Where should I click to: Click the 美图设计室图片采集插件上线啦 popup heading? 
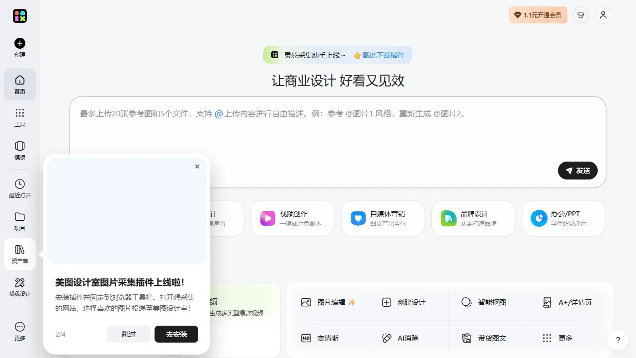click(120, 282)
